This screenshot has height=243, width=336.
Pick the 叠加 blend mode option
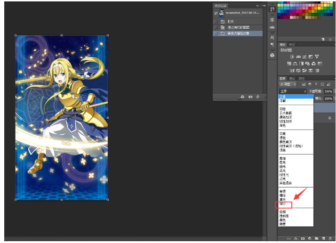tap(283, 159)
